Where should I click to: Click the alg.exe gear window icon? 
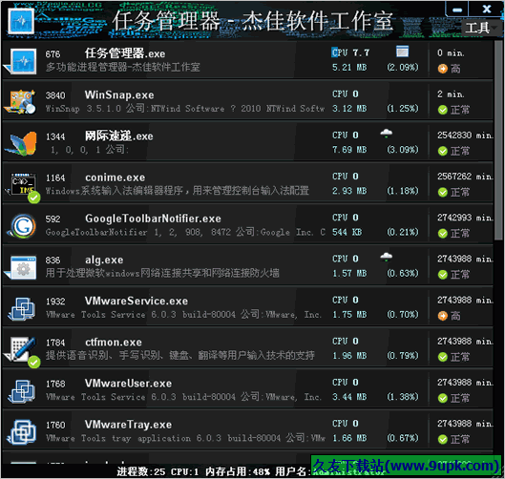(21, 267)
